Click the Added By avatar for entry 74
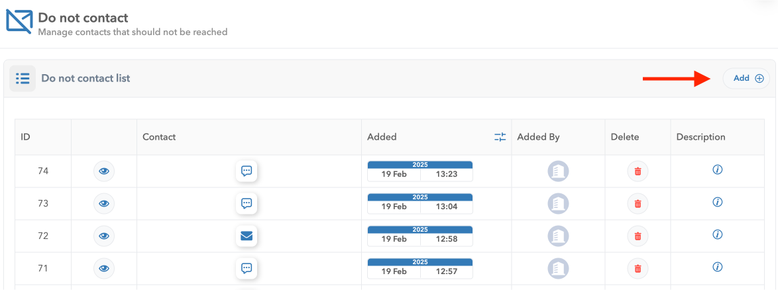 tap(558, 171)
